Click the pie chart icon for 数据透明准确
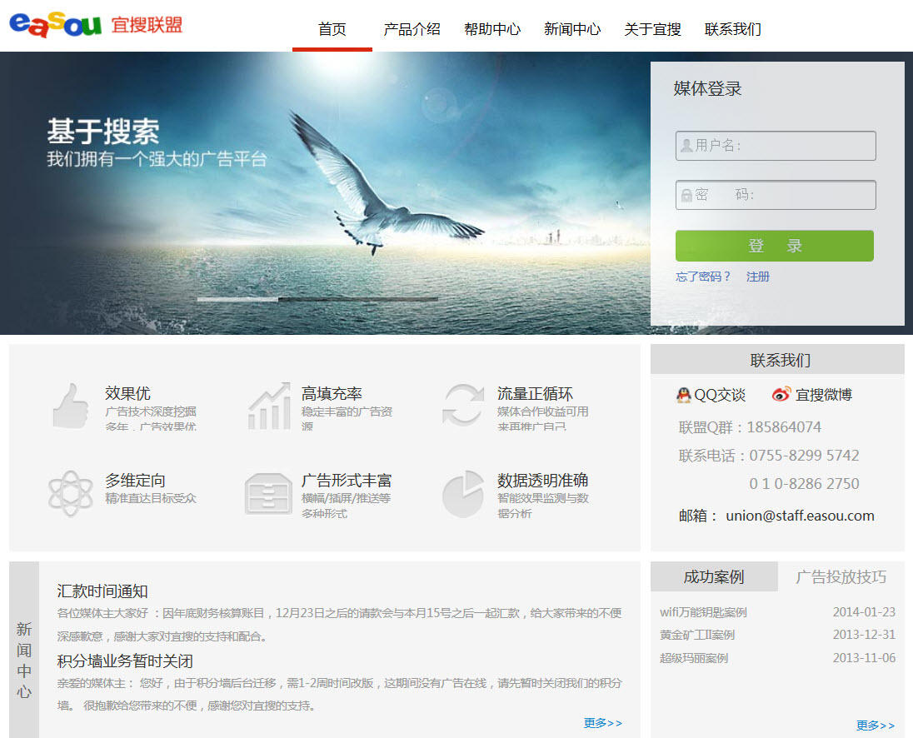Image resolution: width=913 pixels, height=738 pixels. pyautogui.click(x=463, y=494)
